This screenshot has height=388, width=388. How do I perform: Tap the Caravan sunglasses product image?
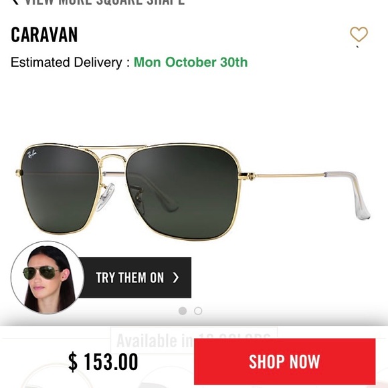pyautogui.click(x=193, y=191)
